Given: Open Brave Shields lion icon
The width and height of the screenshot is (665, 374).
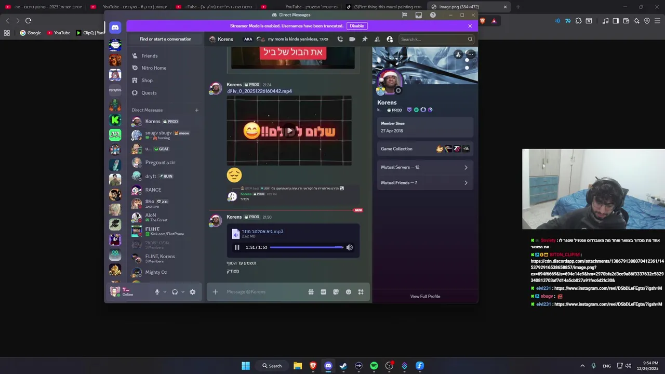Looking at the screenshot, I should [483, 21].
